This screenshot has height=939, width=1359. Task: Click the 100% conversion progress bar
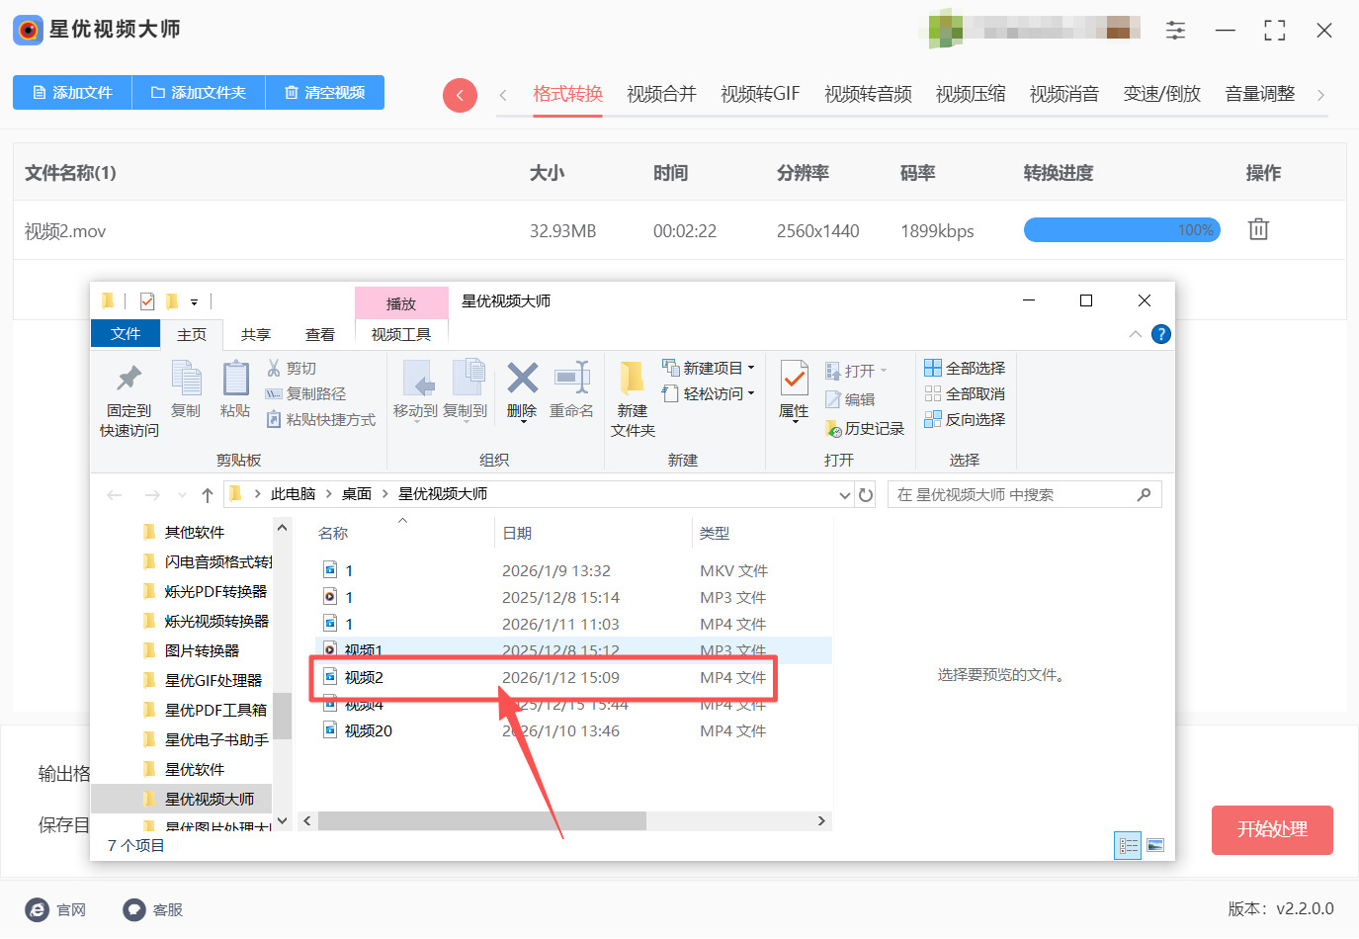pos(1122,229)
